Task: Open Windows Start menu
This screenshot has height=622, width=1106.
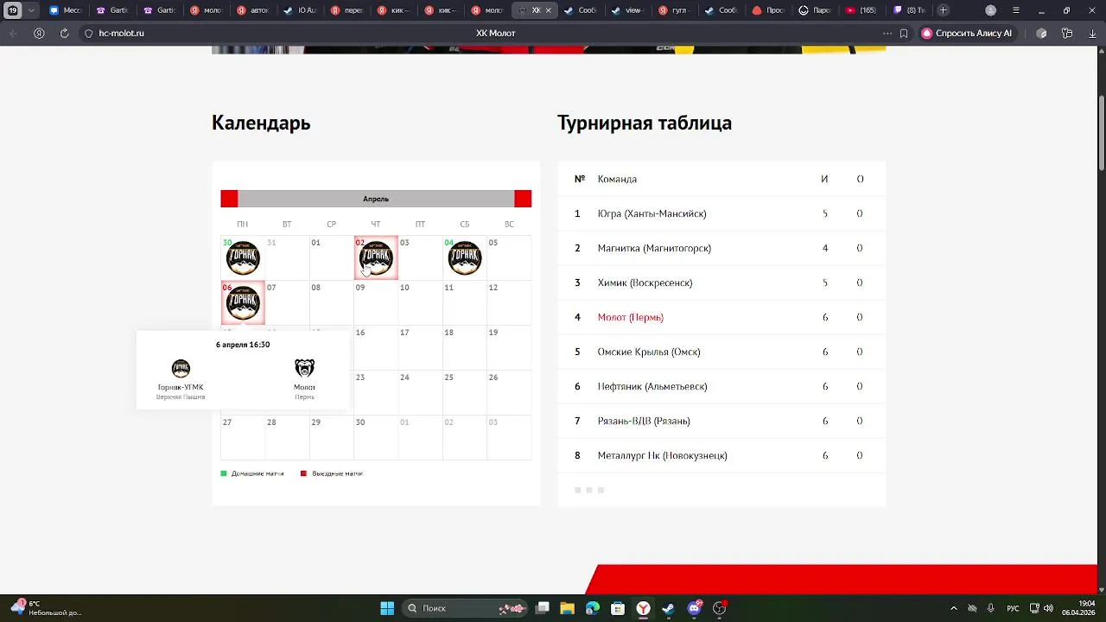Action: point(387,608)
